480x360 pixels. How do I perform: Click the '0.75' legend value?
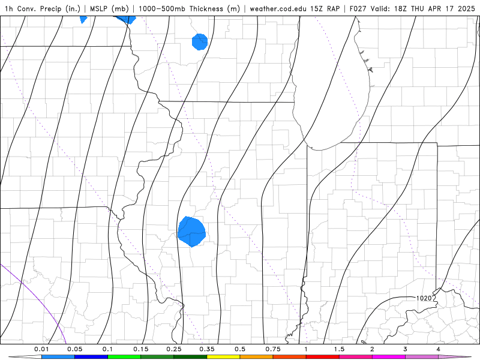click(273, 349)
